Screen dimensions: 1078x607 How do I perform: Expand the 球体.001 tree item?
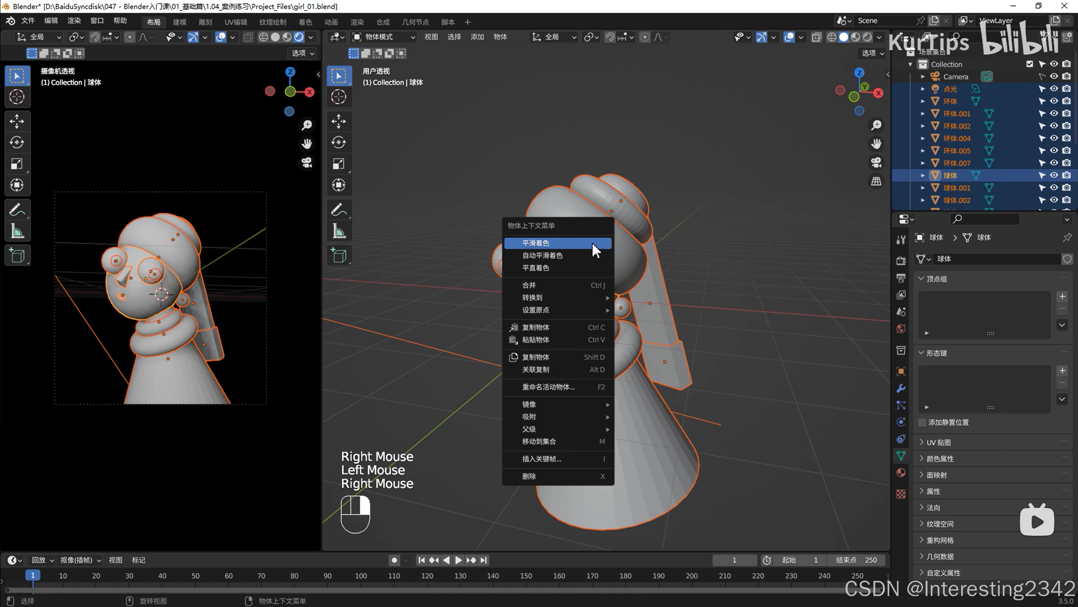click(923, 188)
